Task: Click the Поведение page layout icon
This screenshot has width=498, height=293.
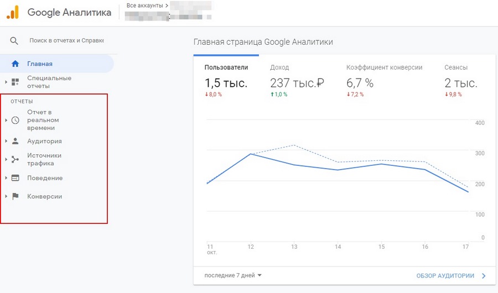Action: point(15,178)
